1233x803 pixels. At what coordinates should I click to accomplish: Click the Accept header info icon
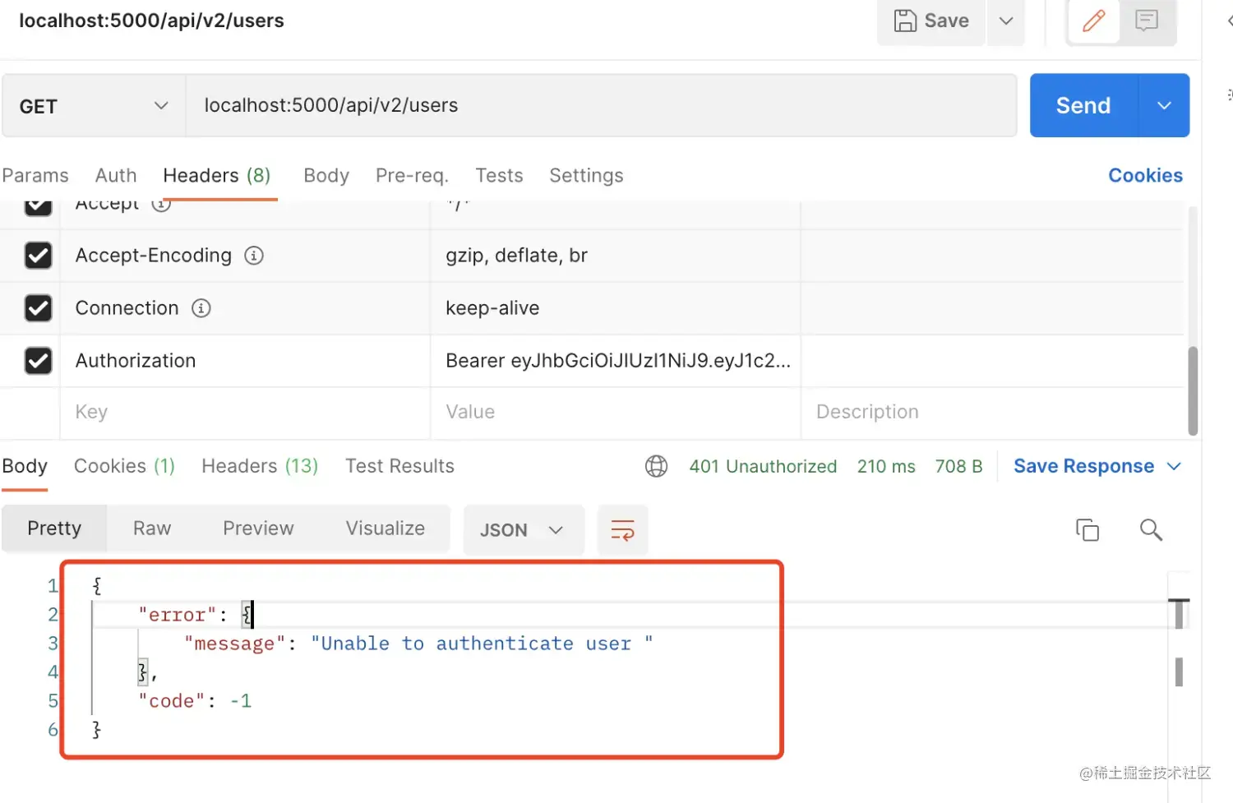click(161, 205)
